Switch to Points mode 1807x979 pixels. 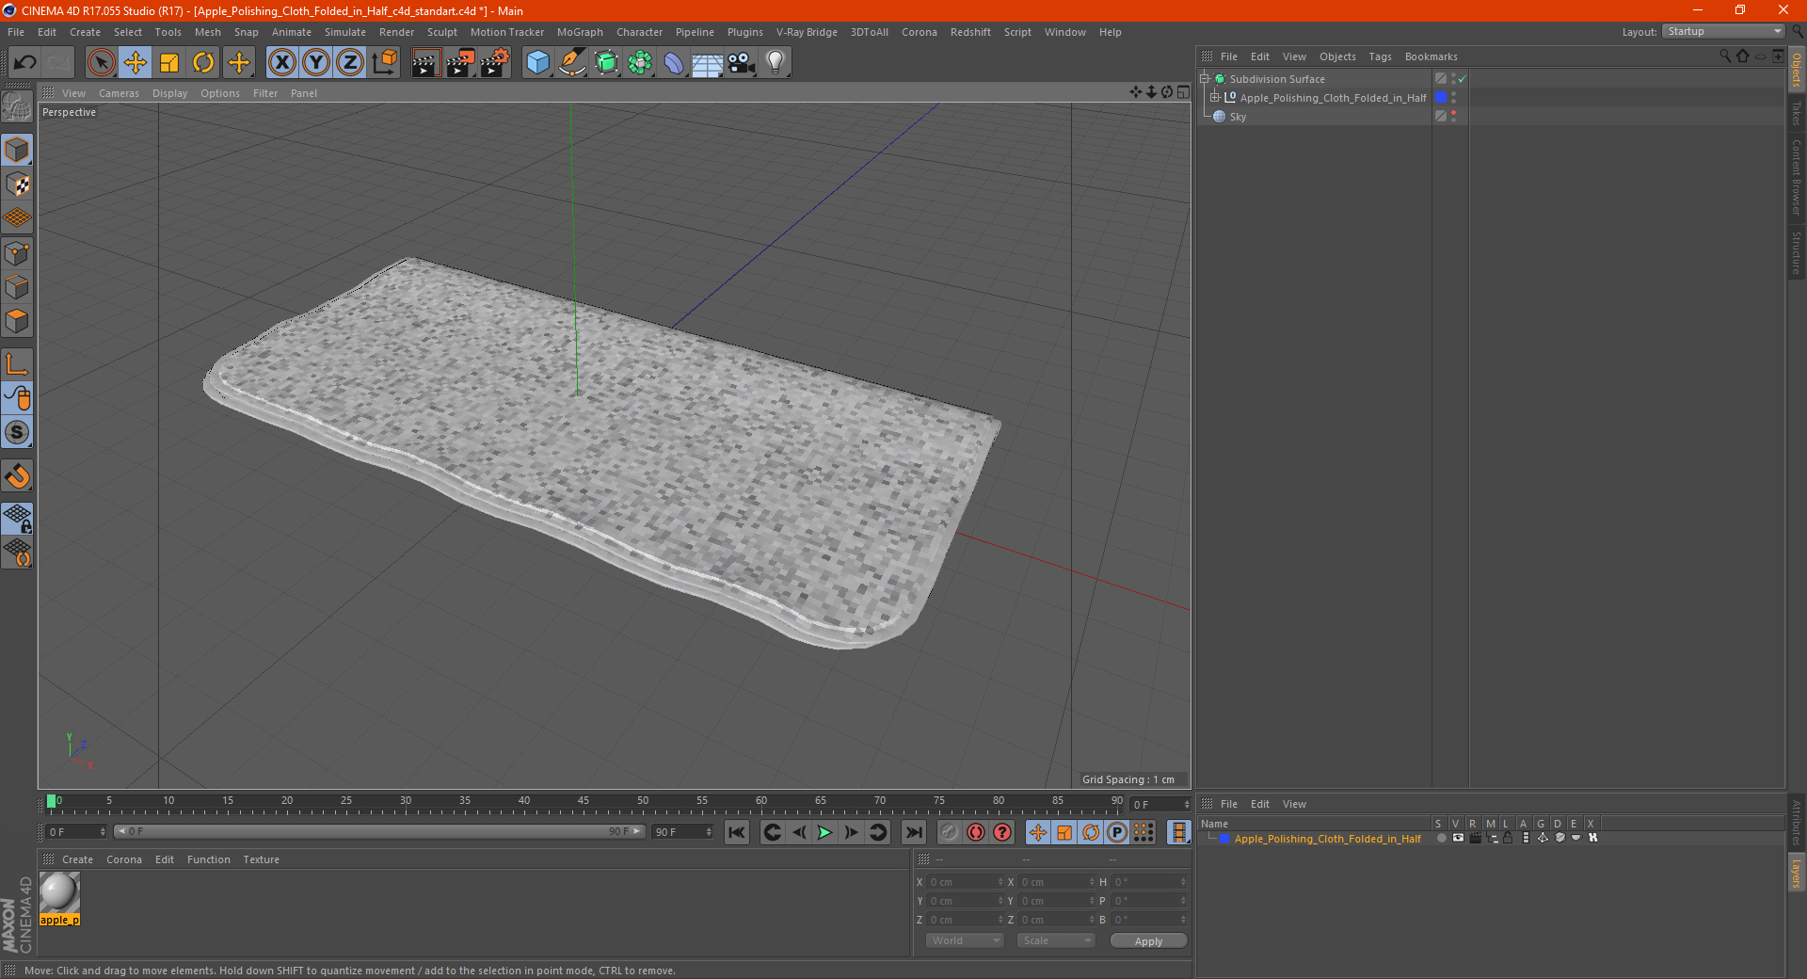pos(17,253)
